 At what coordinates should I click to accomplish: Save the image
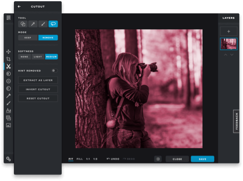click(x=202, y=159)
